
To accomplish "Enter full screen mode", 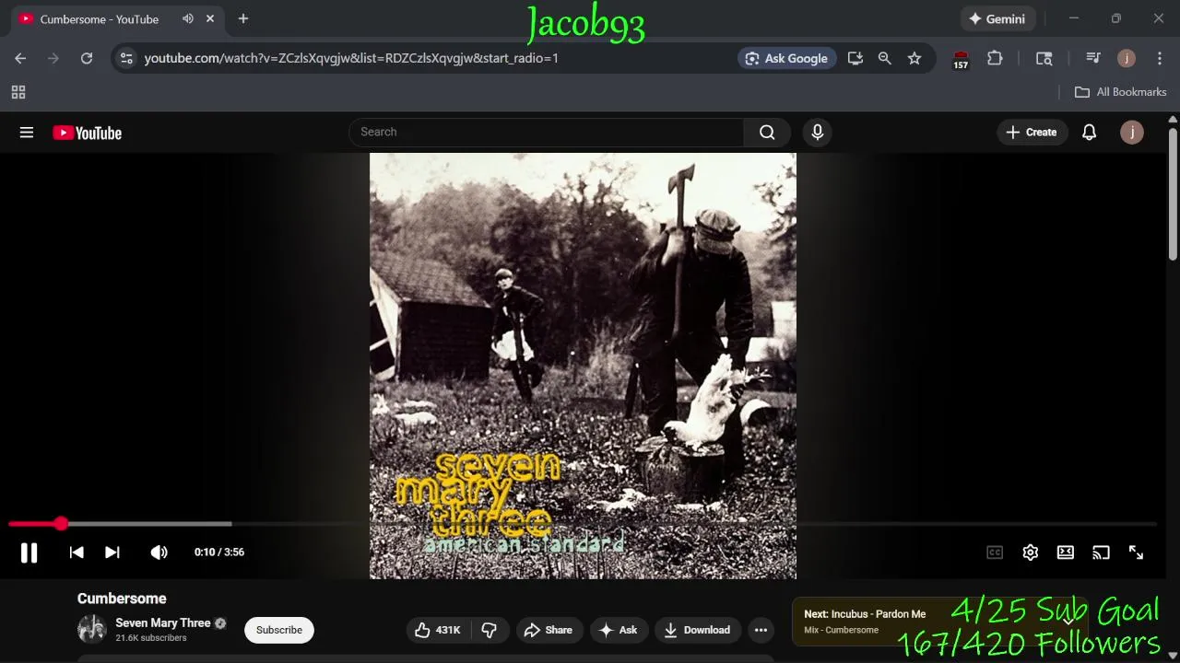I will point(1136,552).
